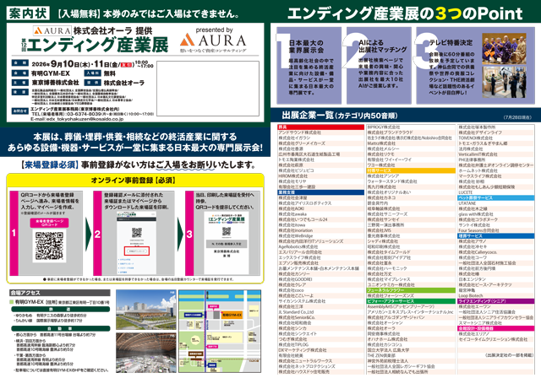Image resolution: width=541 pixels, height=378 pixels.
Task: Click the 日本最大の業界展示会 point card
Action: [x=309, y=66]
